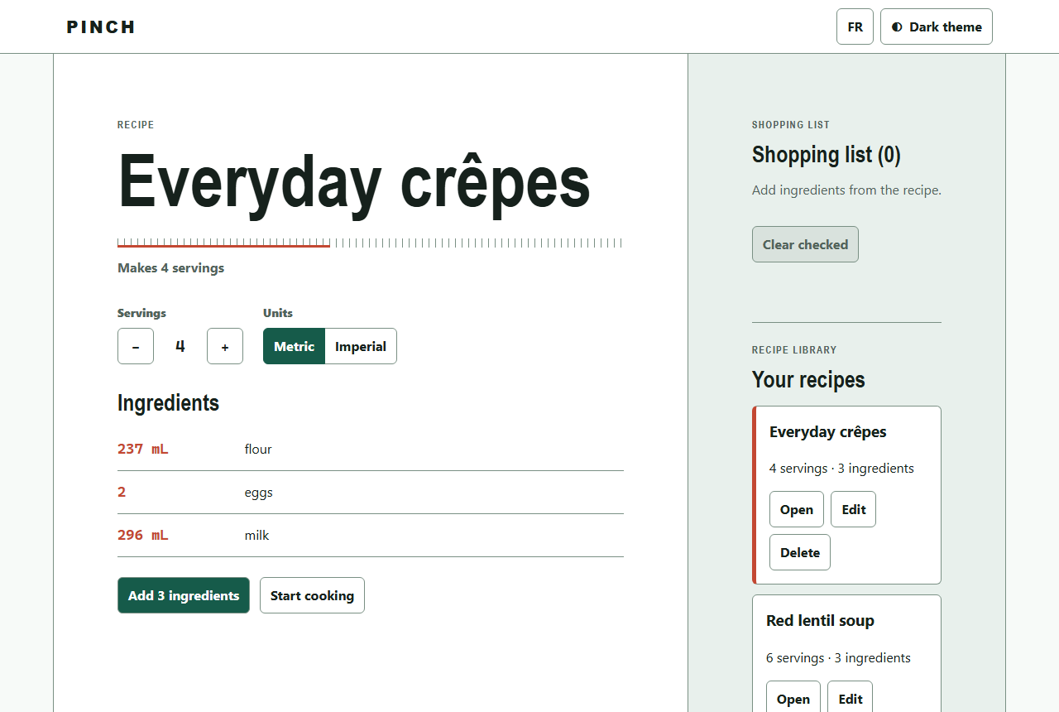The width and height of the screenshot is (1059, 712).
Task: Click the Makes 4 servings text
Action: pyautogui.click(x=170, y=267)
